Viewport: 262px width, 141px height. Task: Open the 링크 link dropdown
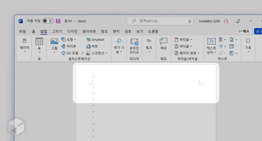(x=149, y=45)
